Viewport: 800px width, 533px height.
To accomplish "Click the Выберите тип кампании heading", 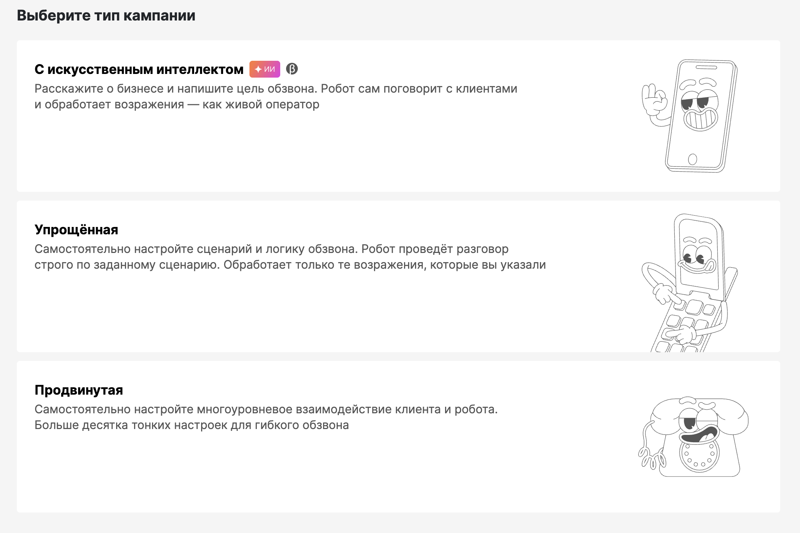I will [x=106, y=15].
